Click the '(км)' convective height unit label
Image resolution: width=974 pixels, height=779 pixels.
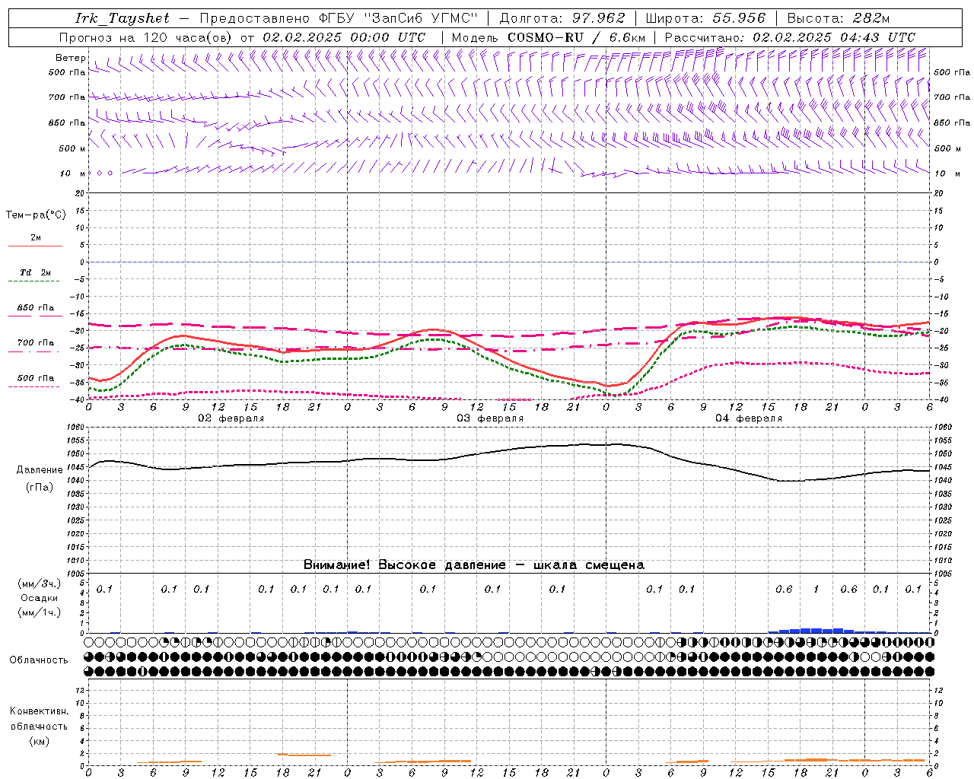click(x=39, y=741)
